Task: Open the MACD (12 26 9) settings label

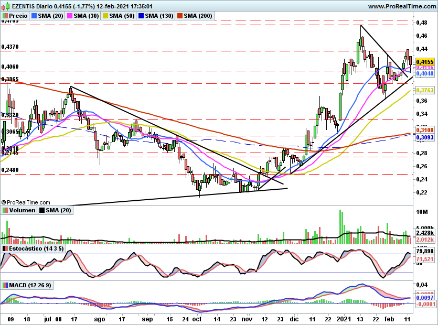Action: [31, 285]
